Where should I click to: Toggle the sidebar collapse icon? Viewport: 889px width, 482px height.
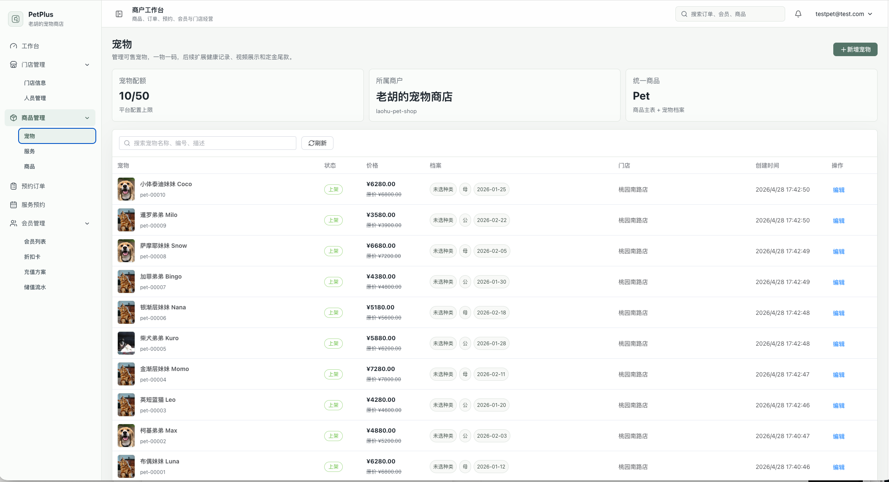119,14
